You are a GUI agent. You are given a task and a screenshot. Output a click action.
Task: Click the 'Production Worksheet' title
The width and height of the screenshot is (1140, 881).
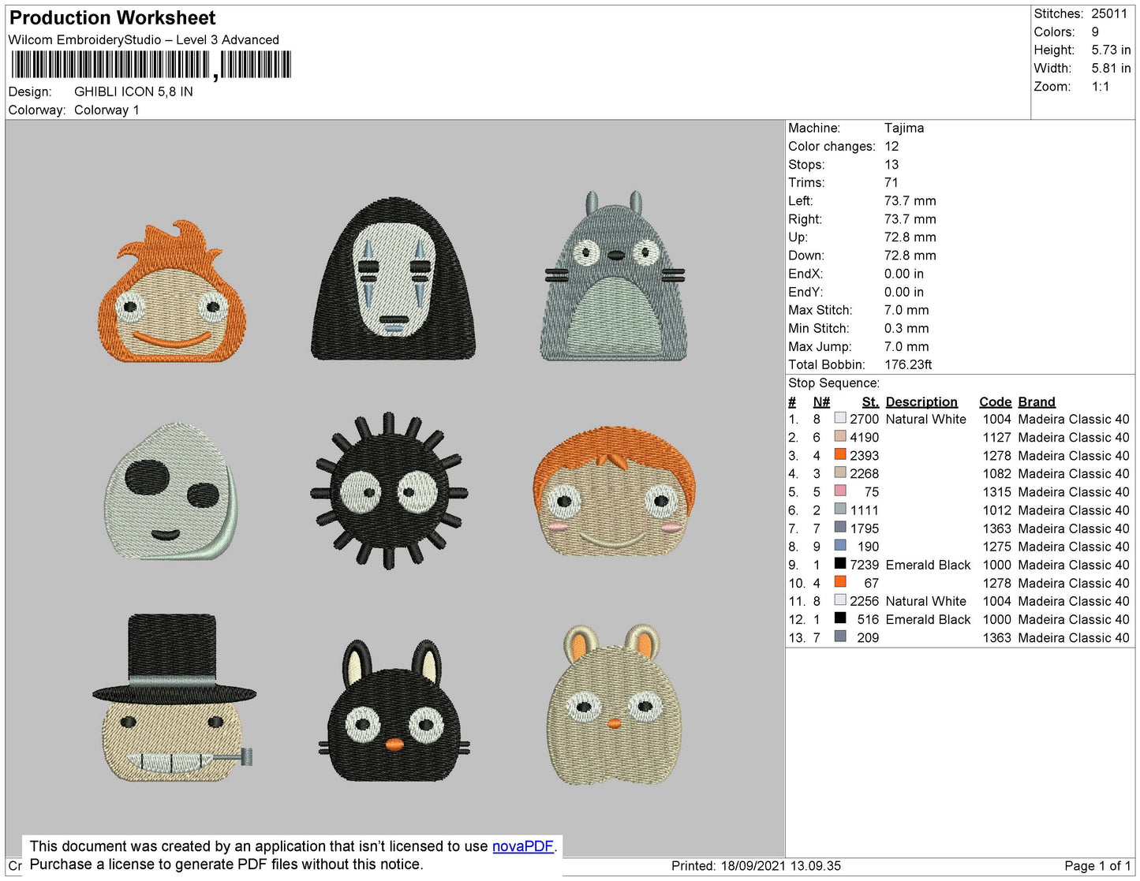tap(113, 18)
